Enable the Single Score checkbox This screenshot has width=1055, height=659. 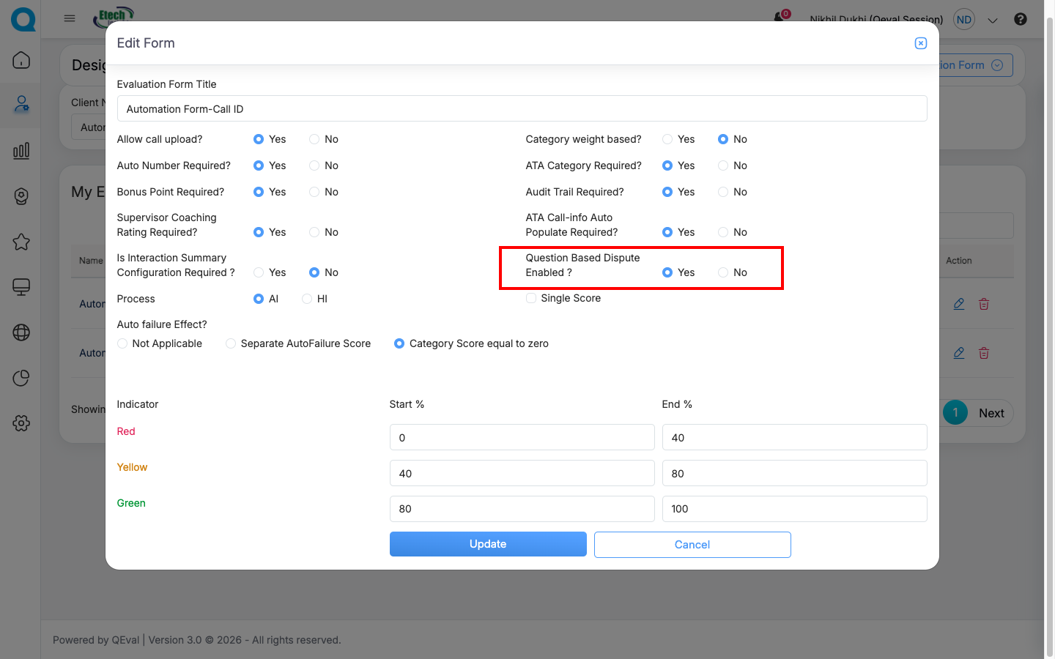coord(531,298)
